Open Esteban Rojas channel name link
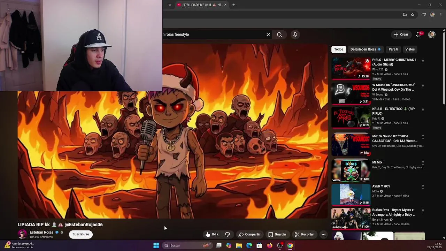 coord(41,232)
